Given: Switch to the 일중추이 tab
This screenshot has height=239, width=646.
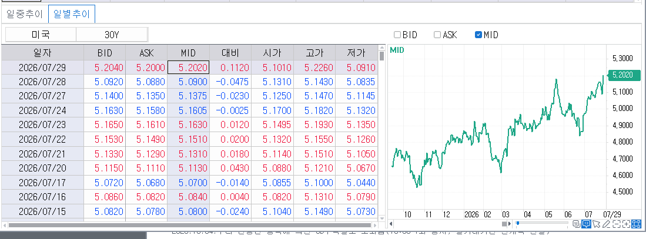Looking at the screenshot, I should 25,14.
